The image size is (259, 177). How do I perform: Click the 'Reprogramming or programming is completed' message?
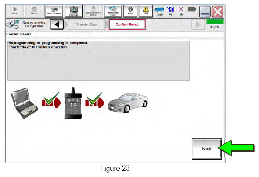tap(48, 43)
